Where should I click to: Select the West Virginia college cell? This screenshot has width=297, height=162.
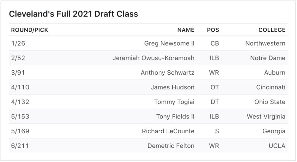click(266, 116)
